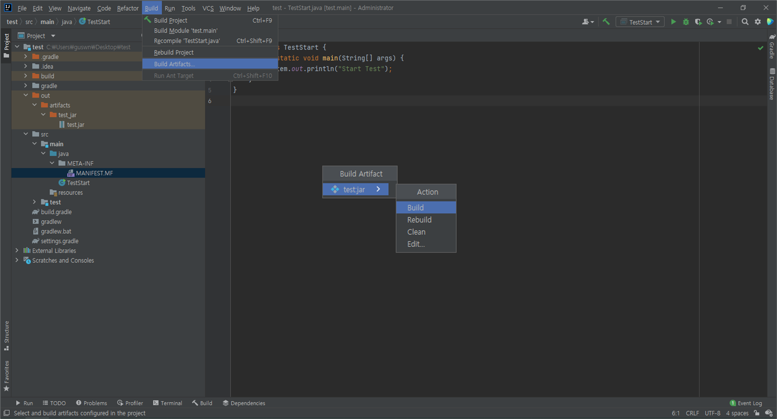
Task: Open the Run tool window tab
Action: click(24, 403)
